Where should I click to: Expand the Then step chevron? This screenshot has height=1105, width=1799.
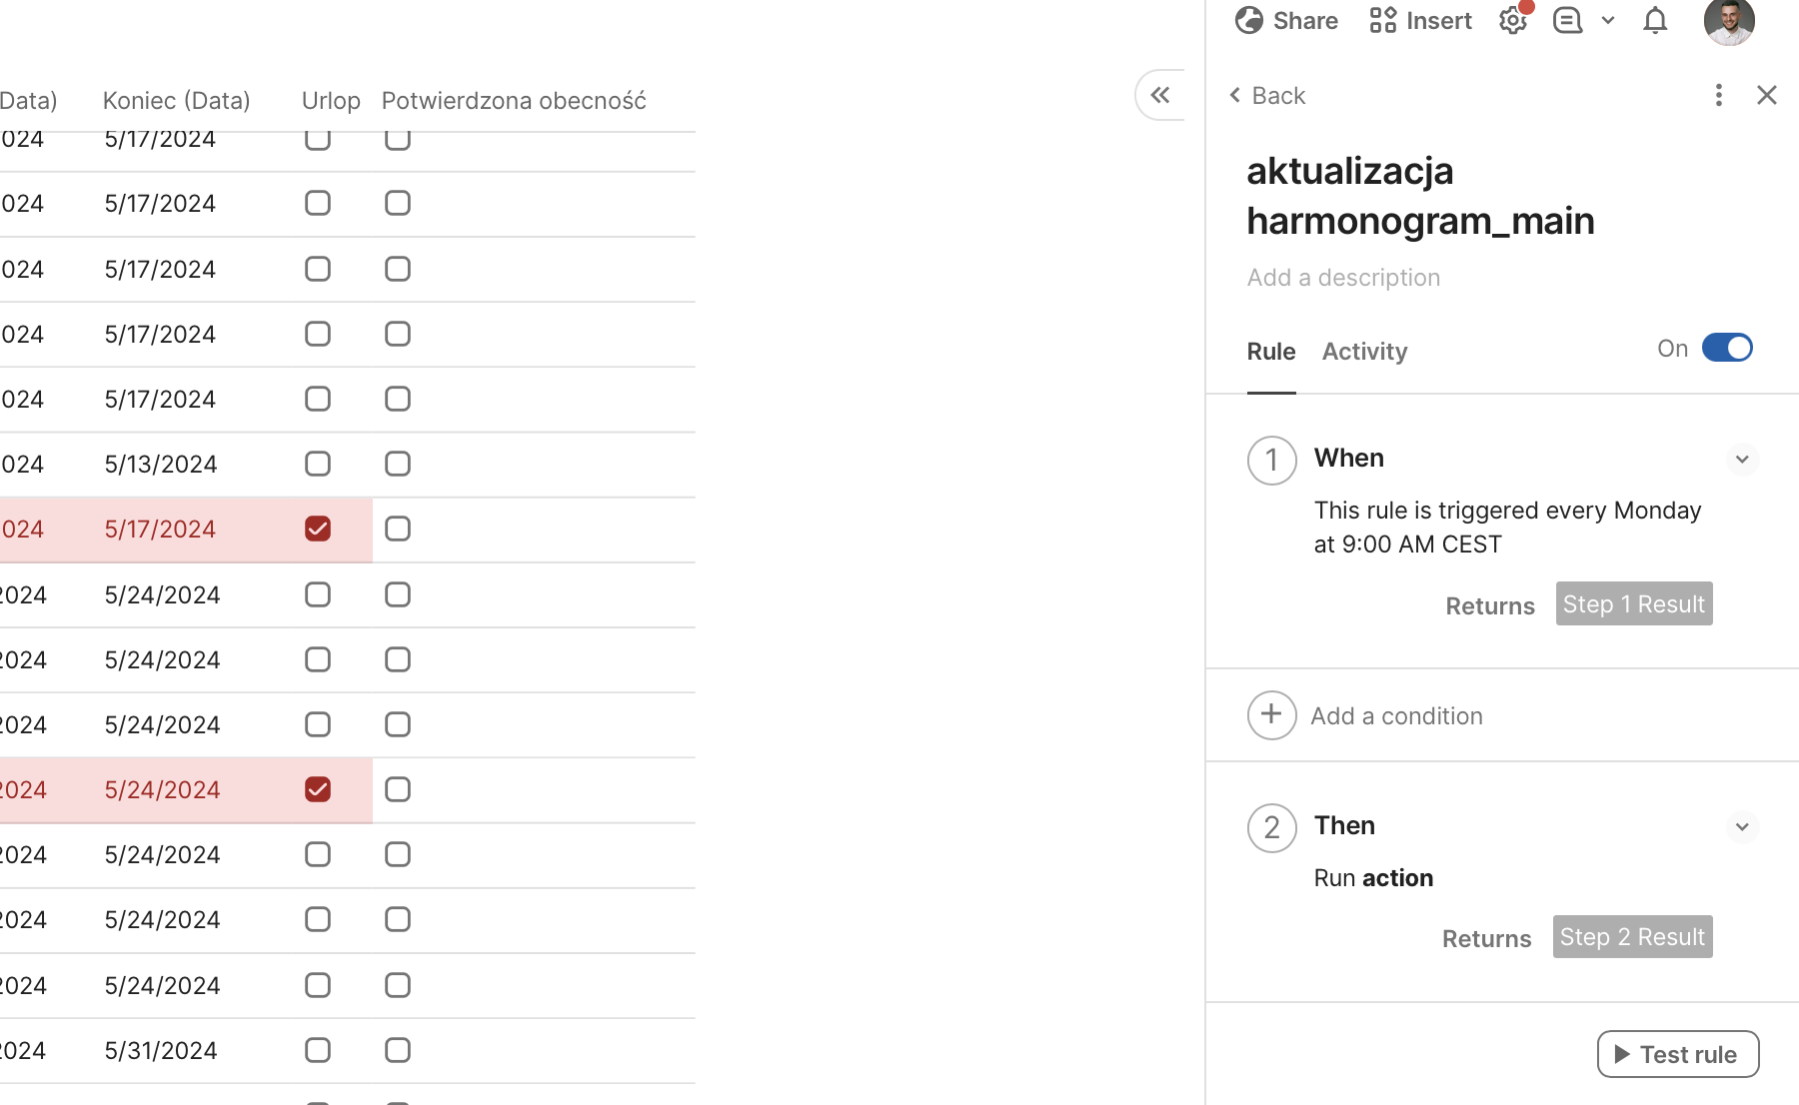click(1741, 827)
